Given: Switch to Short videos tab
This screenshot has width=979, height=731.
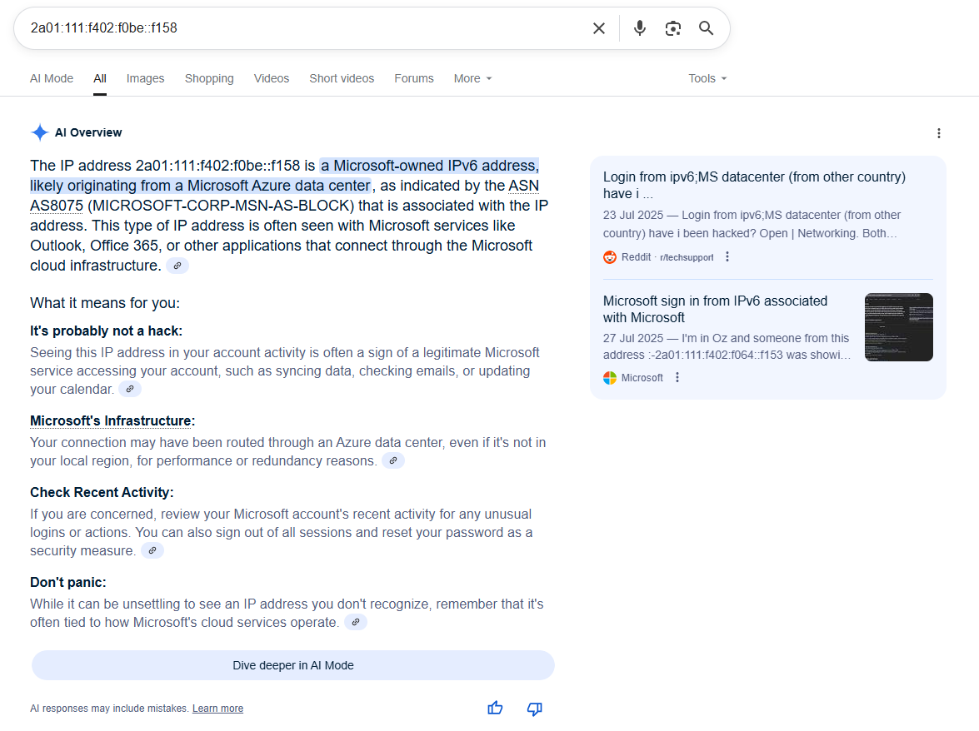Looking at the screenshot, I should (342, 78).
